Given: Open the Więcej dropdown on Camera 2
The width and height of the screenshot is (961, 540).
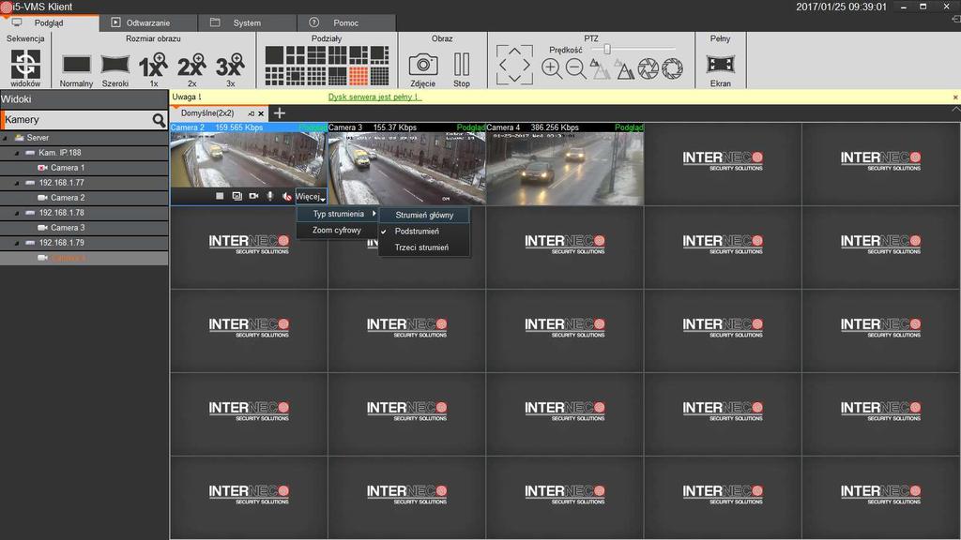Looking at the screenshot, I should pos(311,197).
